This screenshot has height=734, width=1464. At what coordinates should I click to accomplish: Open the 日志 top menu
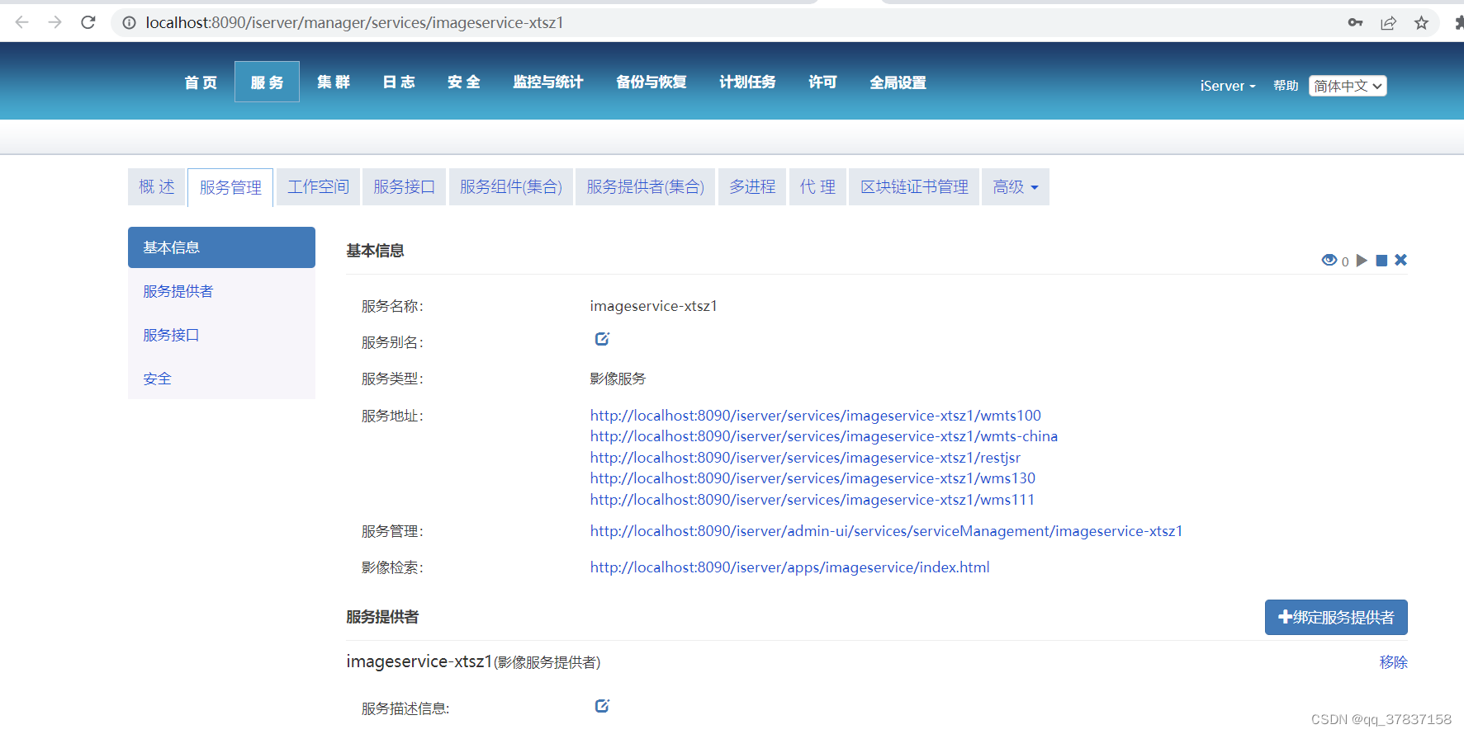[399, 82]
